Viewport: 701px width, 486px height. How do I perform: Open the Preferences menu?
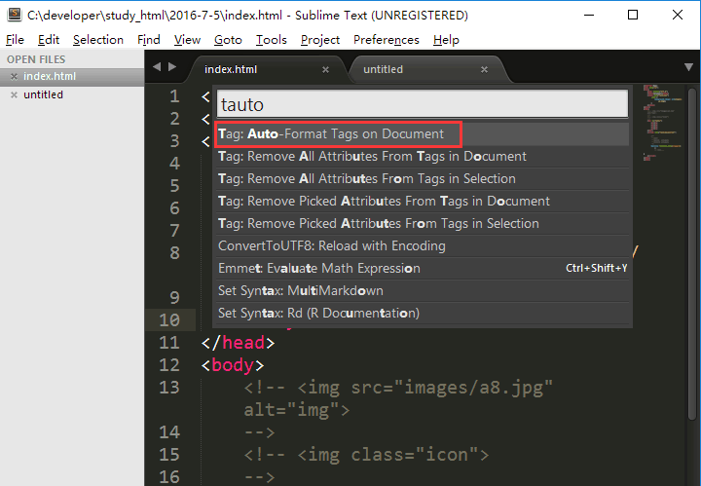(x=386, y=40)
